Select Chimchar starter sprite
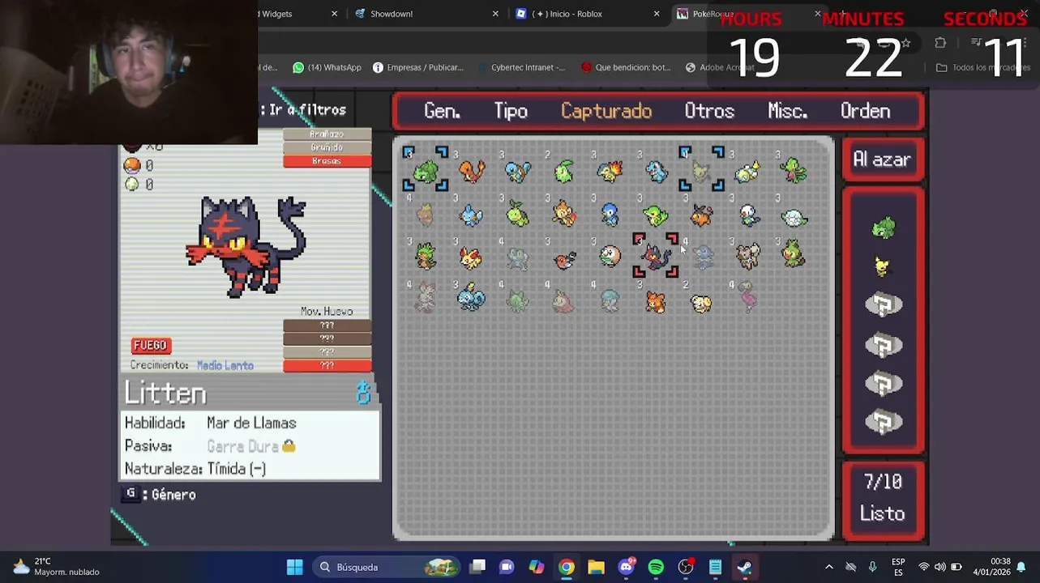1040x583 pixels. [x=564, y=215]
